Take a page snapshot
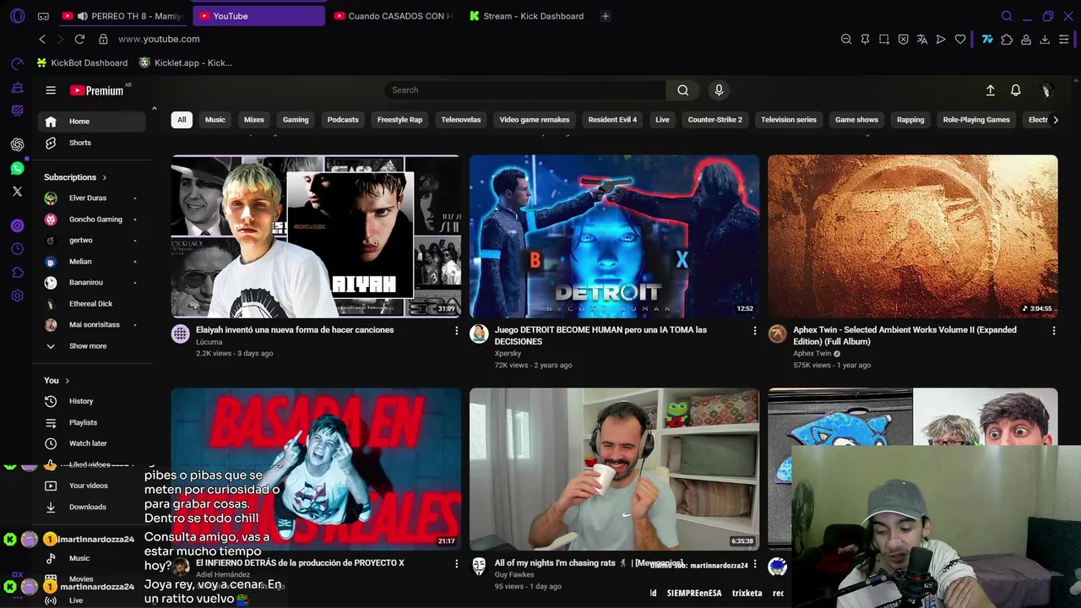 click(x=884, y=39)
